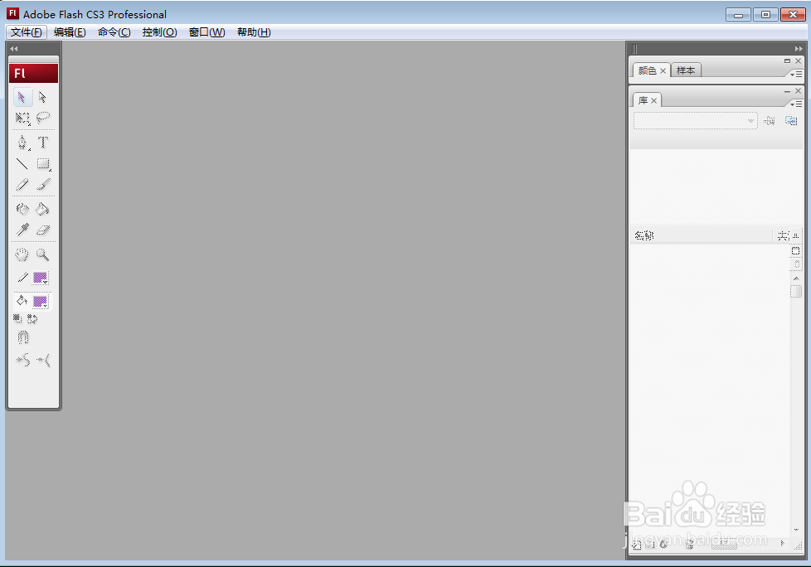Click the Fl logo header in the tools panel

[34, 74]
